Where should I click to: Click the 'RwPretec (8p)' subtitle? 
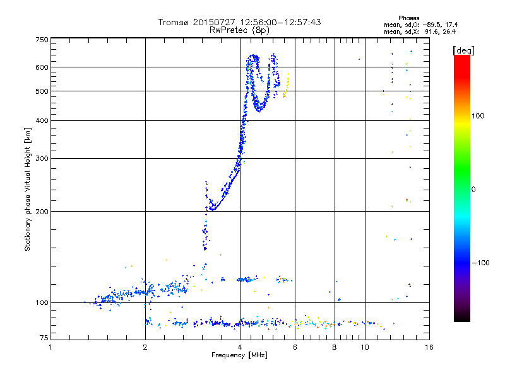pyautogui.click(x=239, y=30)
